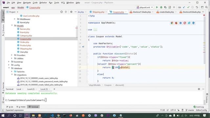Open Search Everywhere magnifier
210x118 pixels.
[206, 7]
